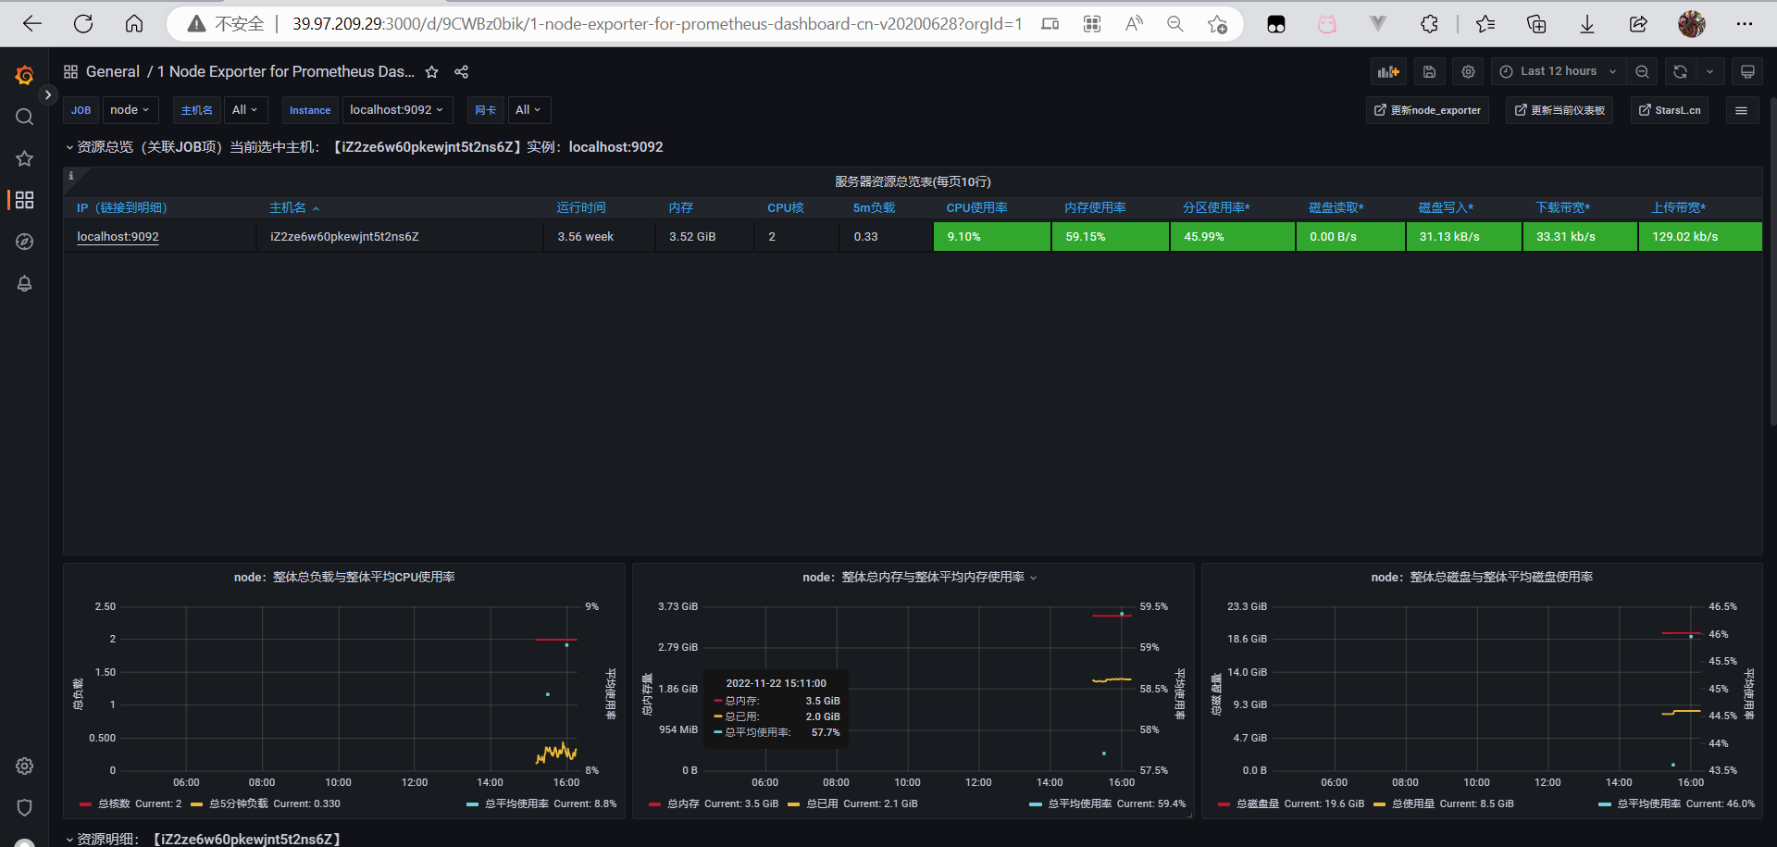Open Configuration gear in sidebar
The width and height of the screenshot is (1777, 847).
pos(25,766)
